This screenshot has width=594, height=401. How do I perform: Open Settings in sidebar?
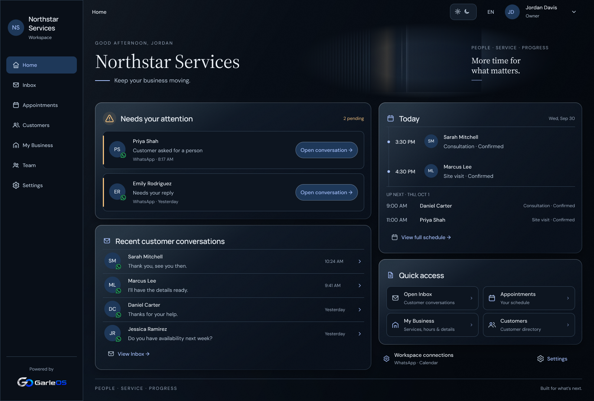tap(42, 185)
